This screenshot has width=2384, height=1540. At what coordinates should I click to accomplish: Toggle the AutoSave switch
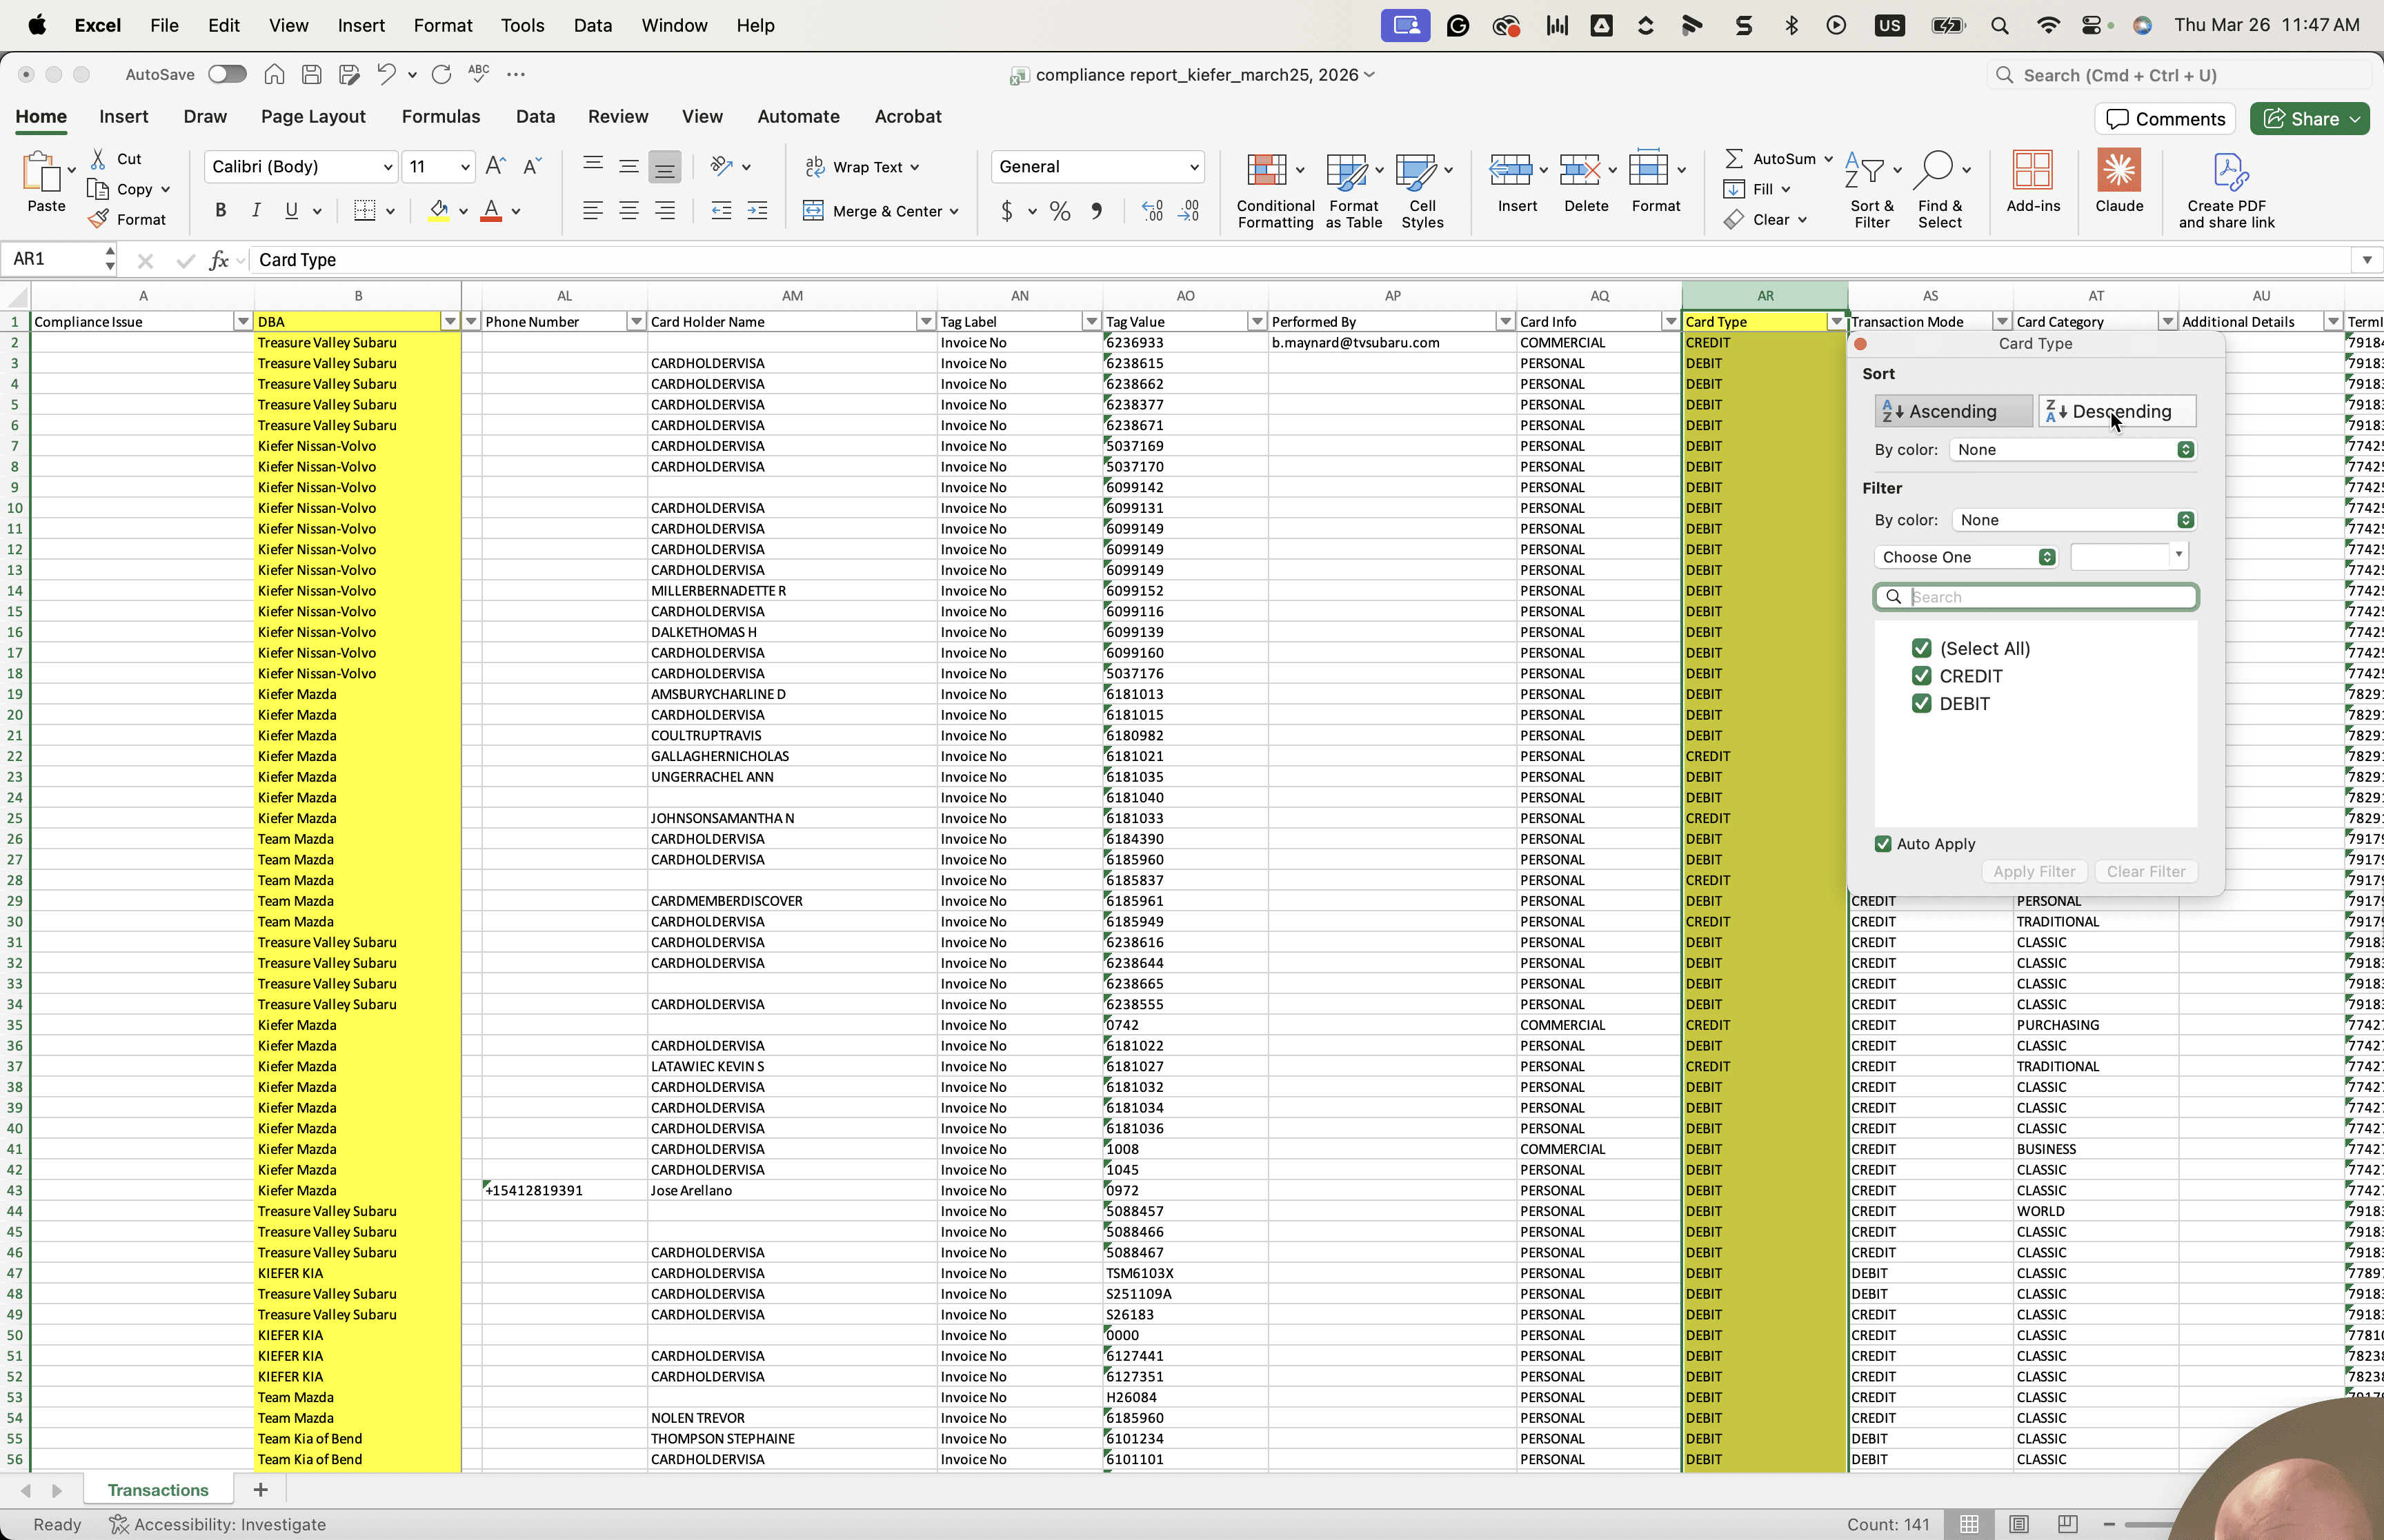click(x=227, y=74)
